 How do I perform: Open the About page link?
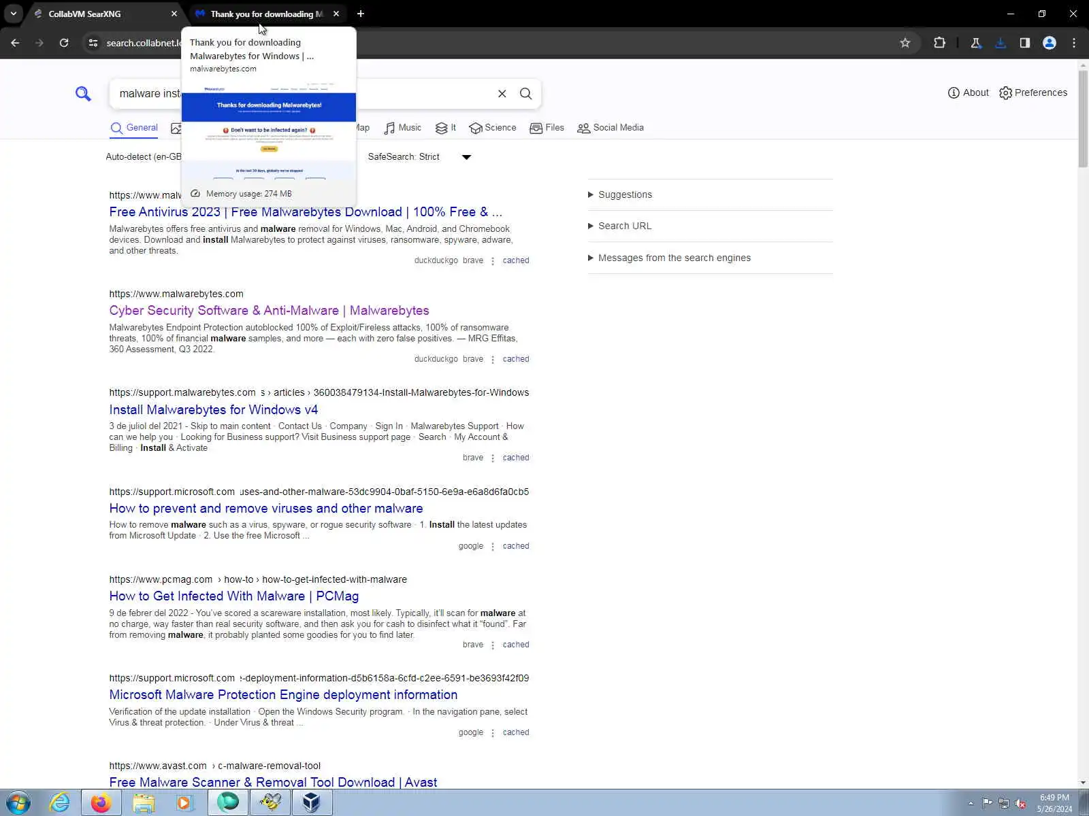969,93
